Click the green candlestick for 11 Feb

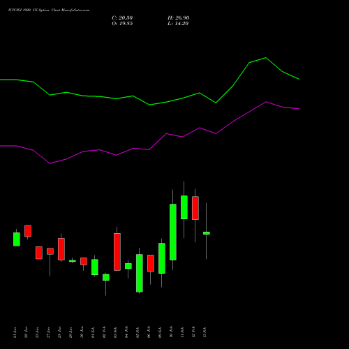pyautogui.click(x=184, y=207)
